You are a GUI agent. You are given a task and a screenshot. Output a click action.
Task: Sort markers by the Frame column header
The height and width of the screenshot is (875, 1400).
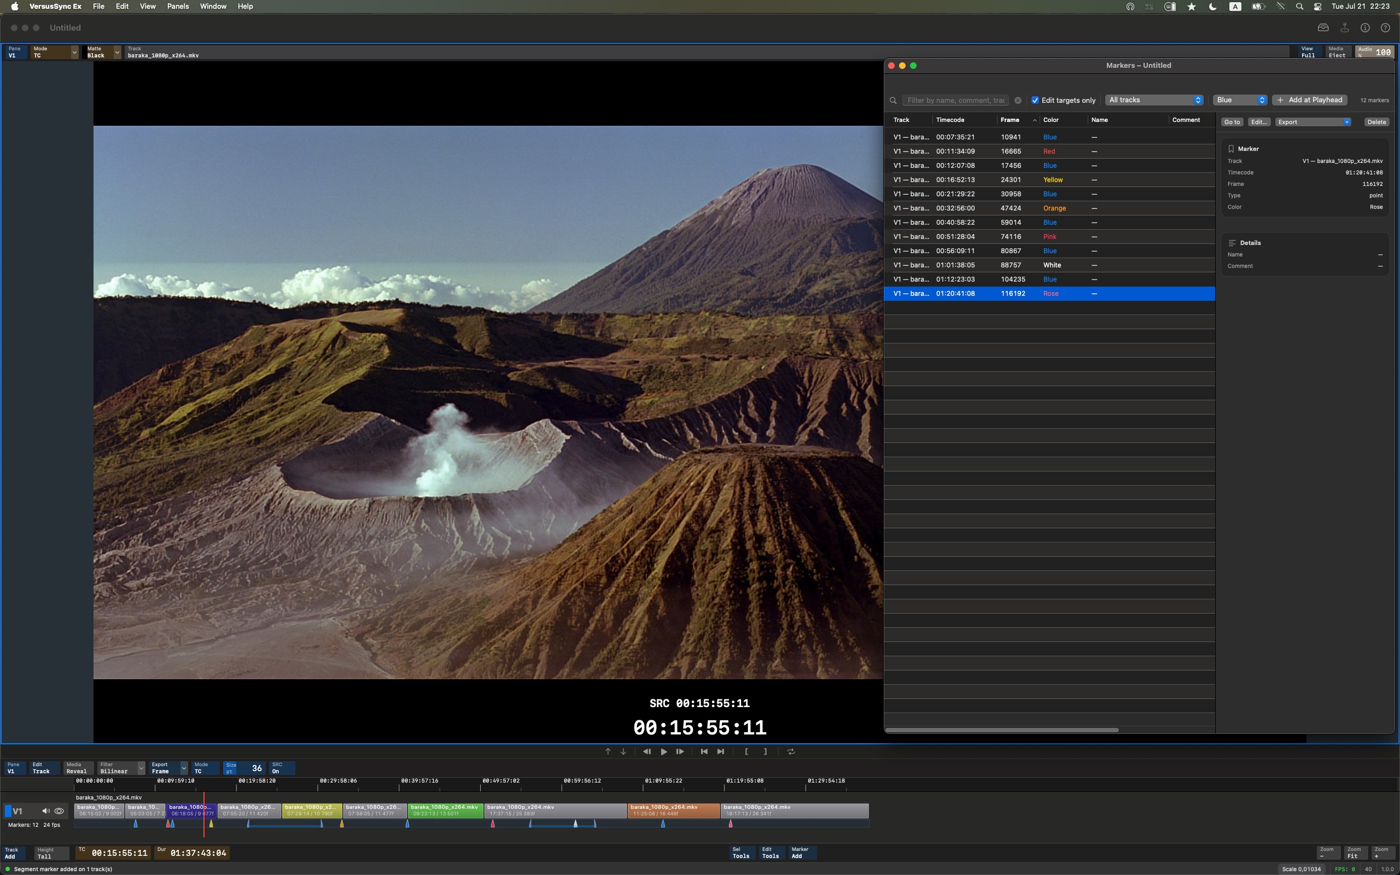pos(1018,120)
